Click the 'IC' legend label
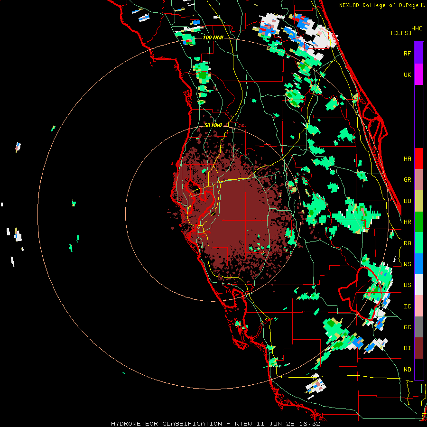 [x=407, y=306]
